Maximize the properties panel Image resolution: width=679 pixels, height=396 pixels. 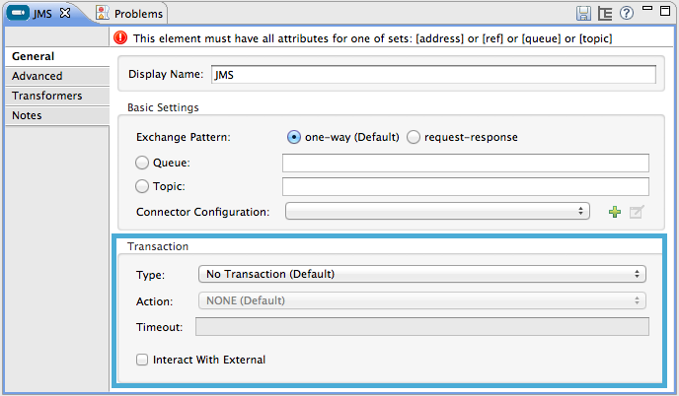pos(665,11)
